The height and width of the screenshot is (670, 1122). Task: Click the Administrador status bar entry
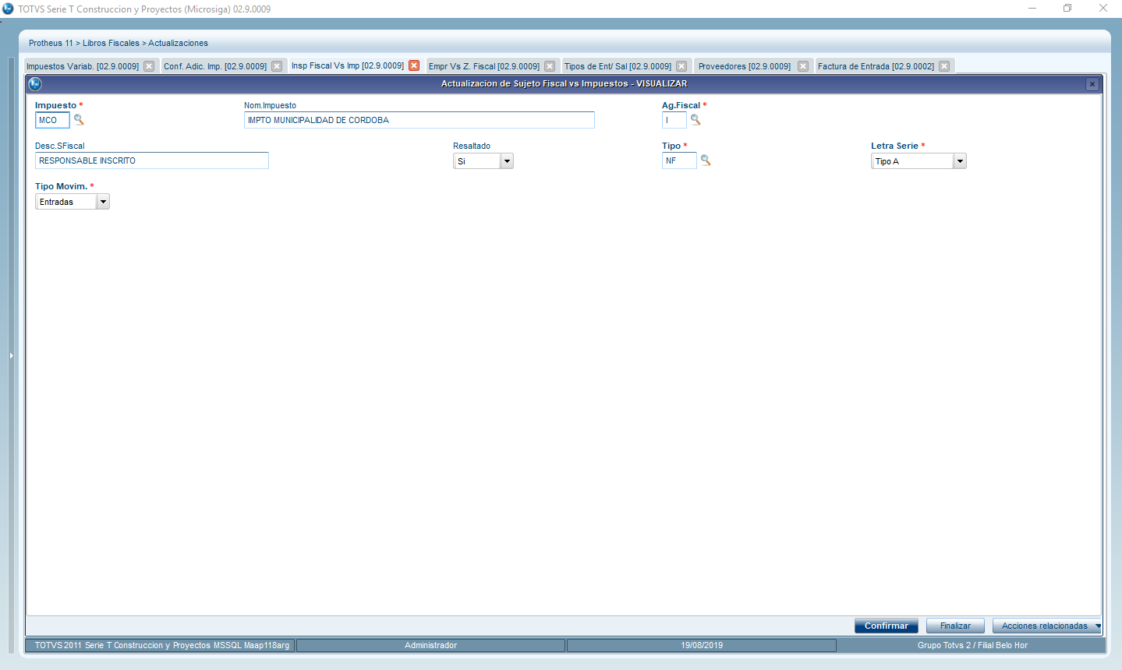tap(430, 645)
